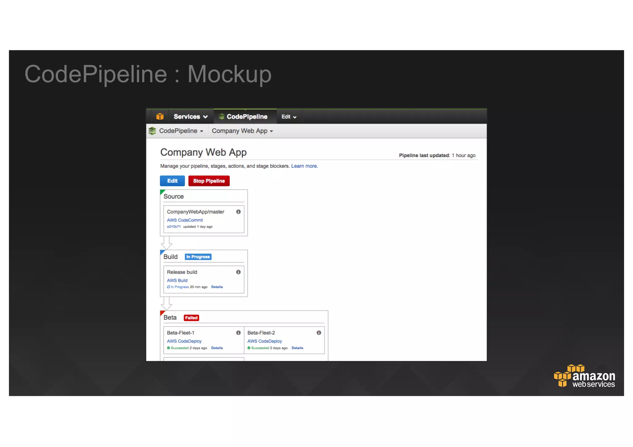Click the AWS console cube home icon
Viewport: 633px width, 447px height.
tap(160, 116)
